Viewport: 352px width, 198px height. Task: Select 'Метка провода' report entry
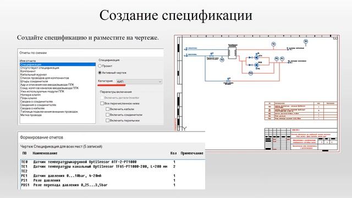click(x=31, y=115)
